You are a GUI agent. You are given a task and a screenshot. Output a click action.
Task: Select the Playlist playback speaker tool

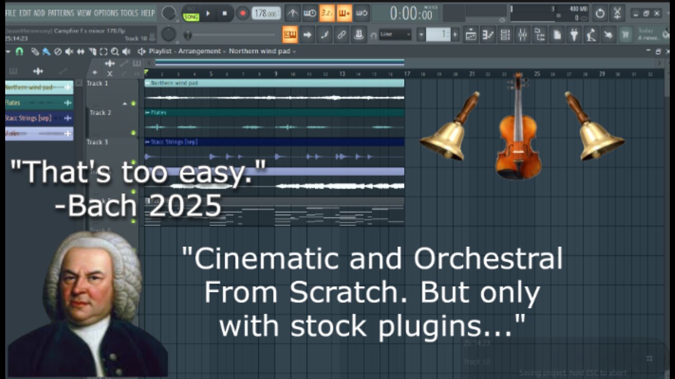pos(127,52)
